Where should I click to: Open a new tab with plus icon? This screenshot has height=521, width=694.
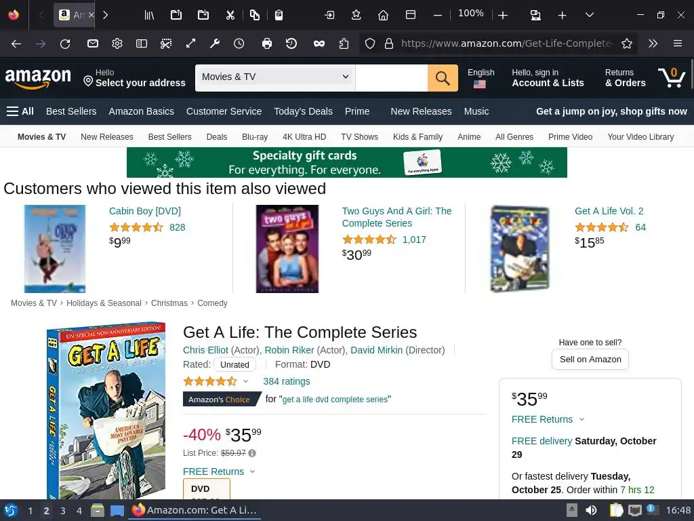(x=562, y=15)
